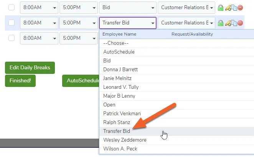Screen dimensions: 254x157
Task: Click the Edit Daily Breaks button
Action: point(30,67)
